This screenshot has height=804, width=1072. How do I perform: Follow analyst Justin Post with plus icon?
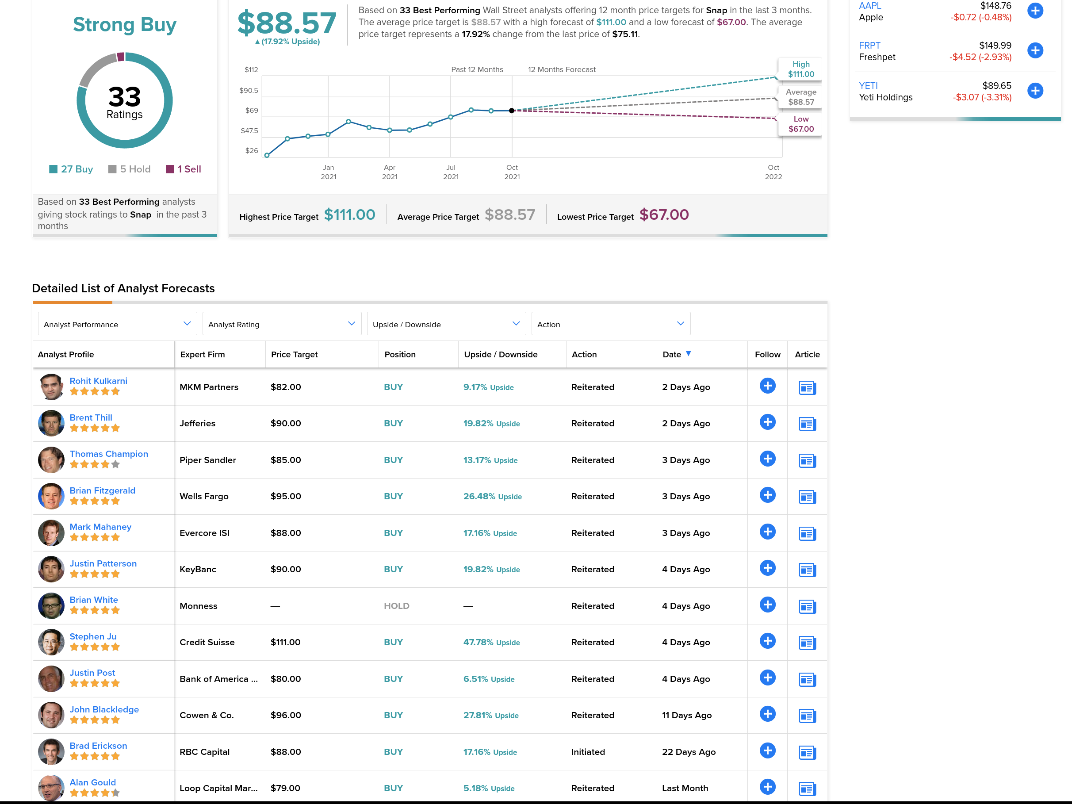point(767,678)
